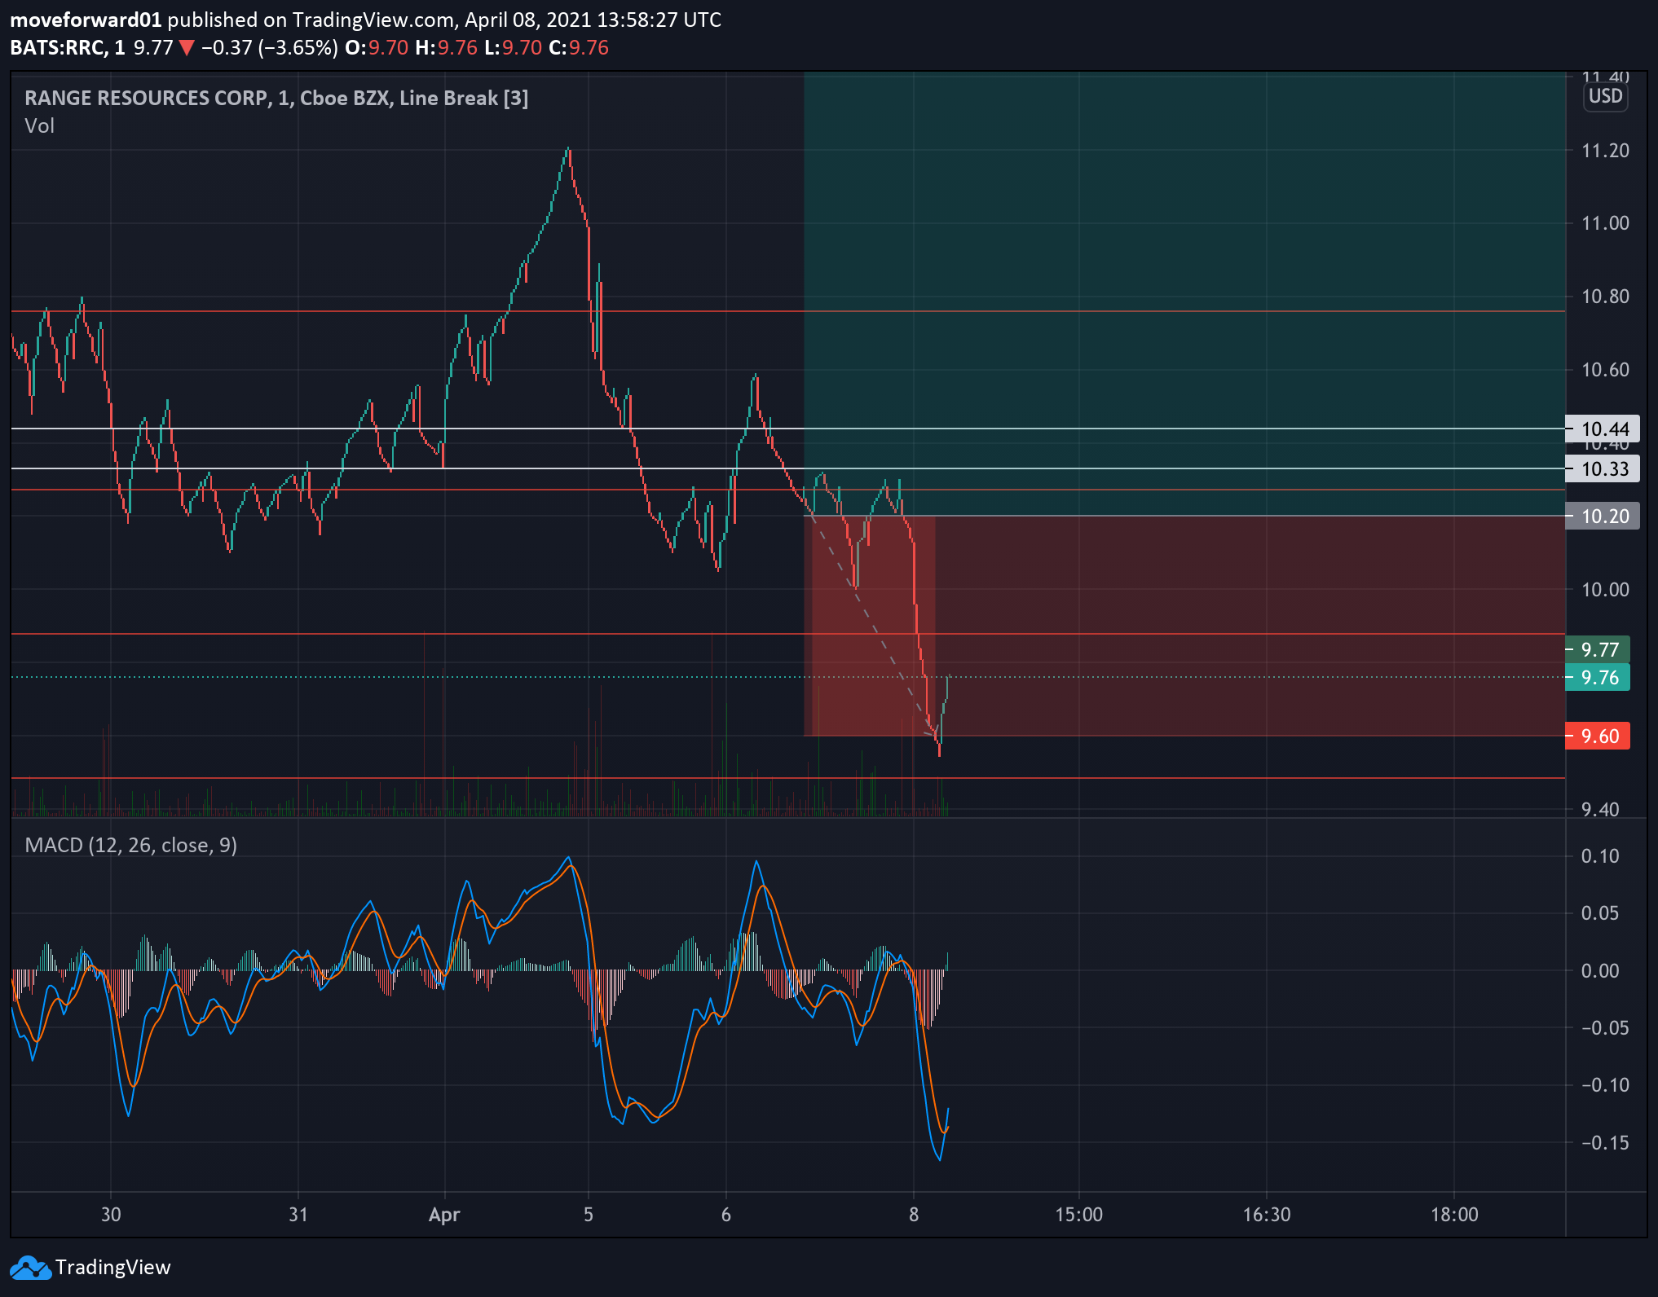The height and width of the screenshot is (1297, 1658).
Task: Click the 9.40 price axis tick
Action: (x=1600, y=809)
